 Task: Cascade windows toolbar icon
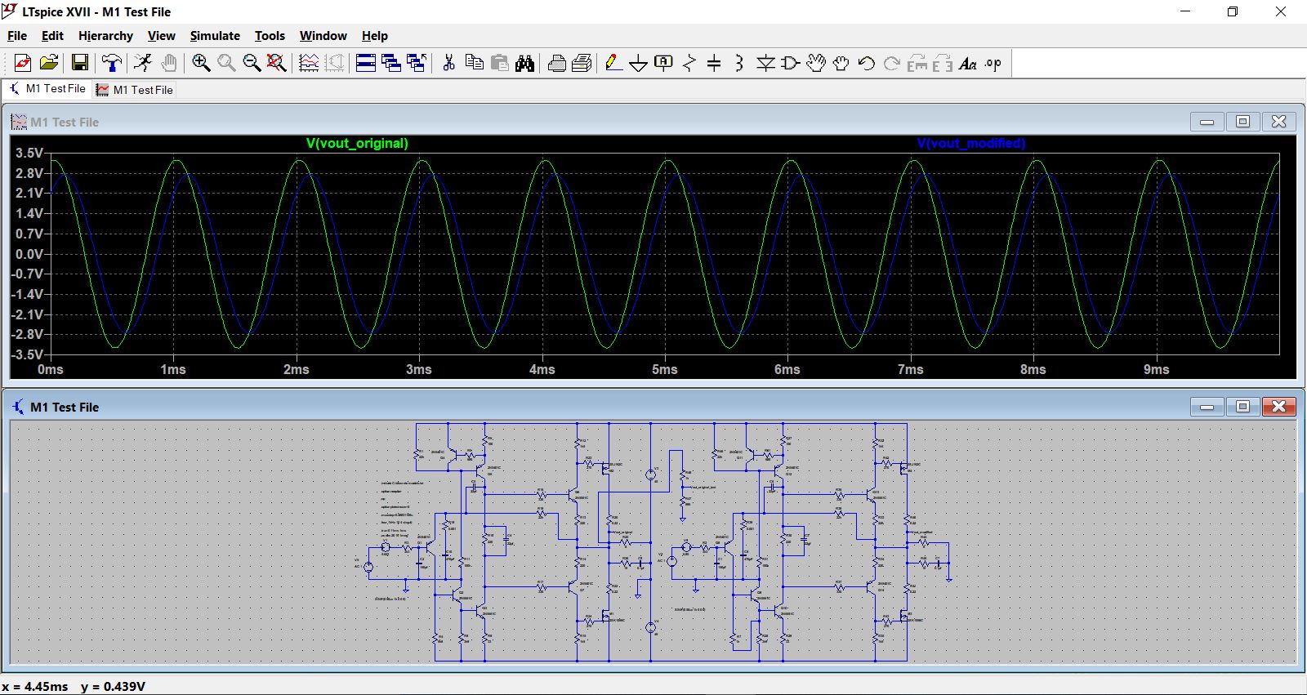(391, 63)
